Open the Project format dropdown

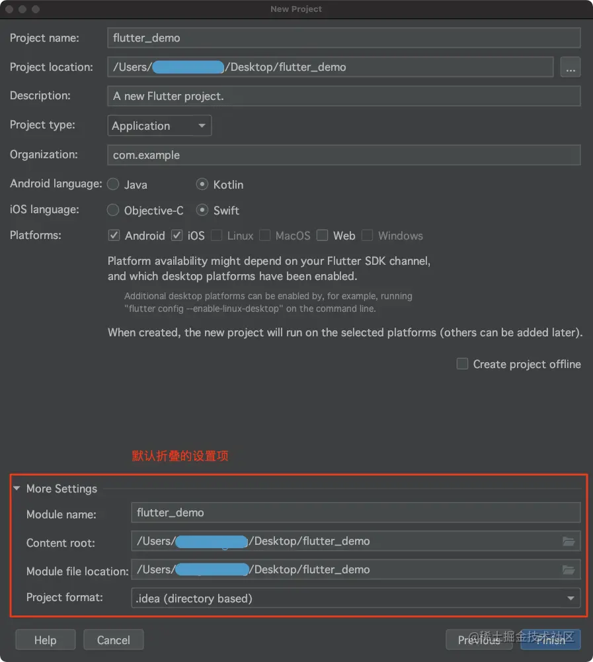click(x=356, y=598)
